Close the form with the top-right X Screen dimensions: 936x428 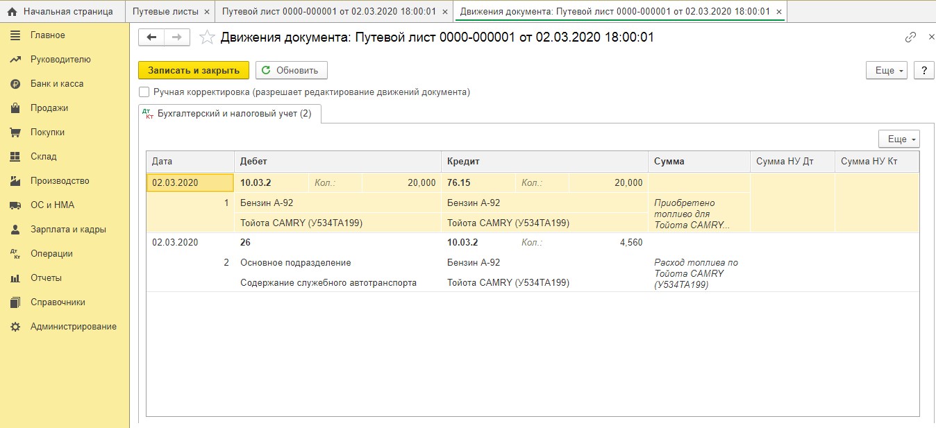(931, 37)
